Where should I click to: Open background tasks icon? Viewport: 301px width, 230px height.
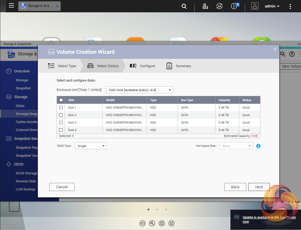point(205,6)
